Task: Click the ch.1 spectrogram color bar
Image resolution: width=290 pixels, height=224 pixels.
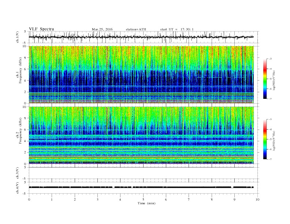Action: click(265, 79)
